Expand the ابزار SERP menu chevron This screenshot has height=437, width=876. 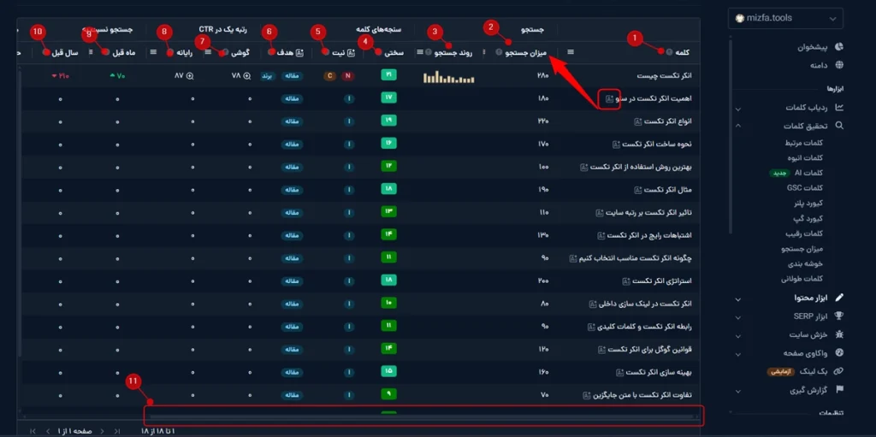click(738, 317)
